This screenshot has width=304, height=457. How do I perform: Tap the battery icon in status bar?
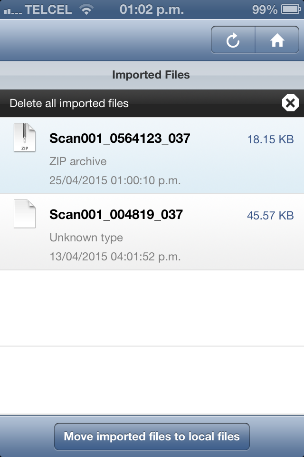click(290, 9)
